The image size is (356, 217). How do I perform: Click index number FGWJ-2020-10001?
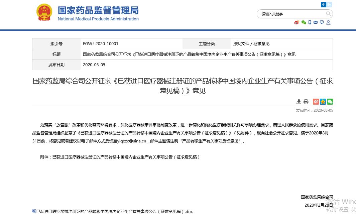pos(101,44)
